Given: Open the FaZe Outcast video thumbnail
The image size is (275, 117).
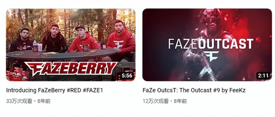Looking at the screenshot, I should click(207, 45).
